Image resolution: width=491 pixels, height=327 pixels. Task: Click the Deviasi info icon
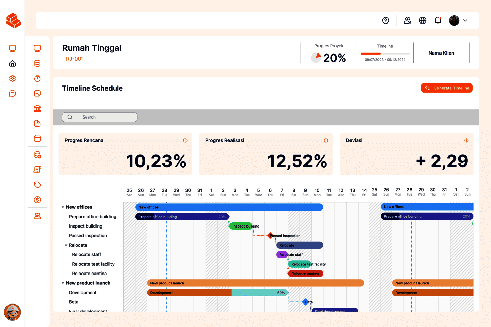[x=466, y=140]
